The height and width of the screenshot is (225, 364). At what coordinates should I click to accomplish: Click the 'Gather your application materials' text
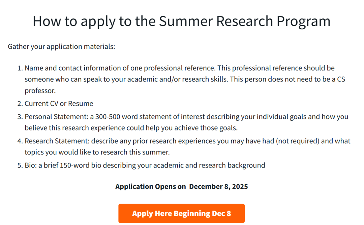[61, 46]
